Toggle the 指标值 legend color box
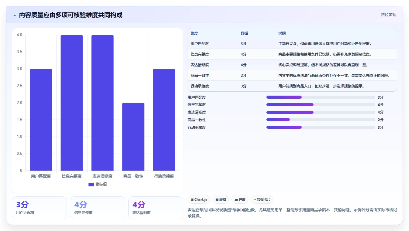409x231 pixels. click(91, 184)
